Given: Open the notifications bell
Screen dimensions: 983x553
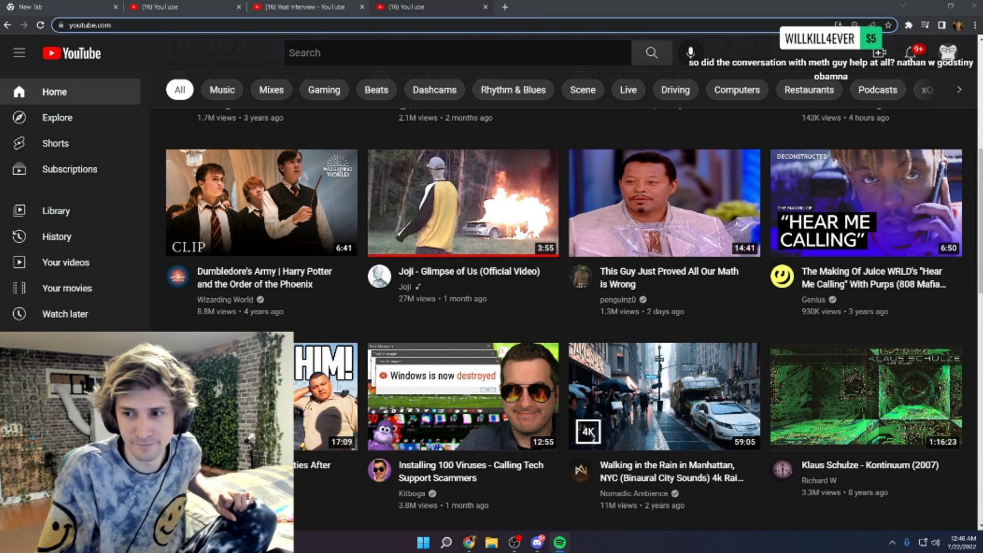Looking at the screenshot, I should coord(910,52).
